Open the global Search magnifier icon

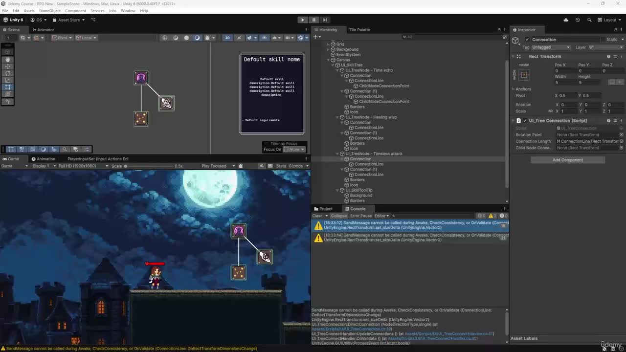click(x=589, y=20)
